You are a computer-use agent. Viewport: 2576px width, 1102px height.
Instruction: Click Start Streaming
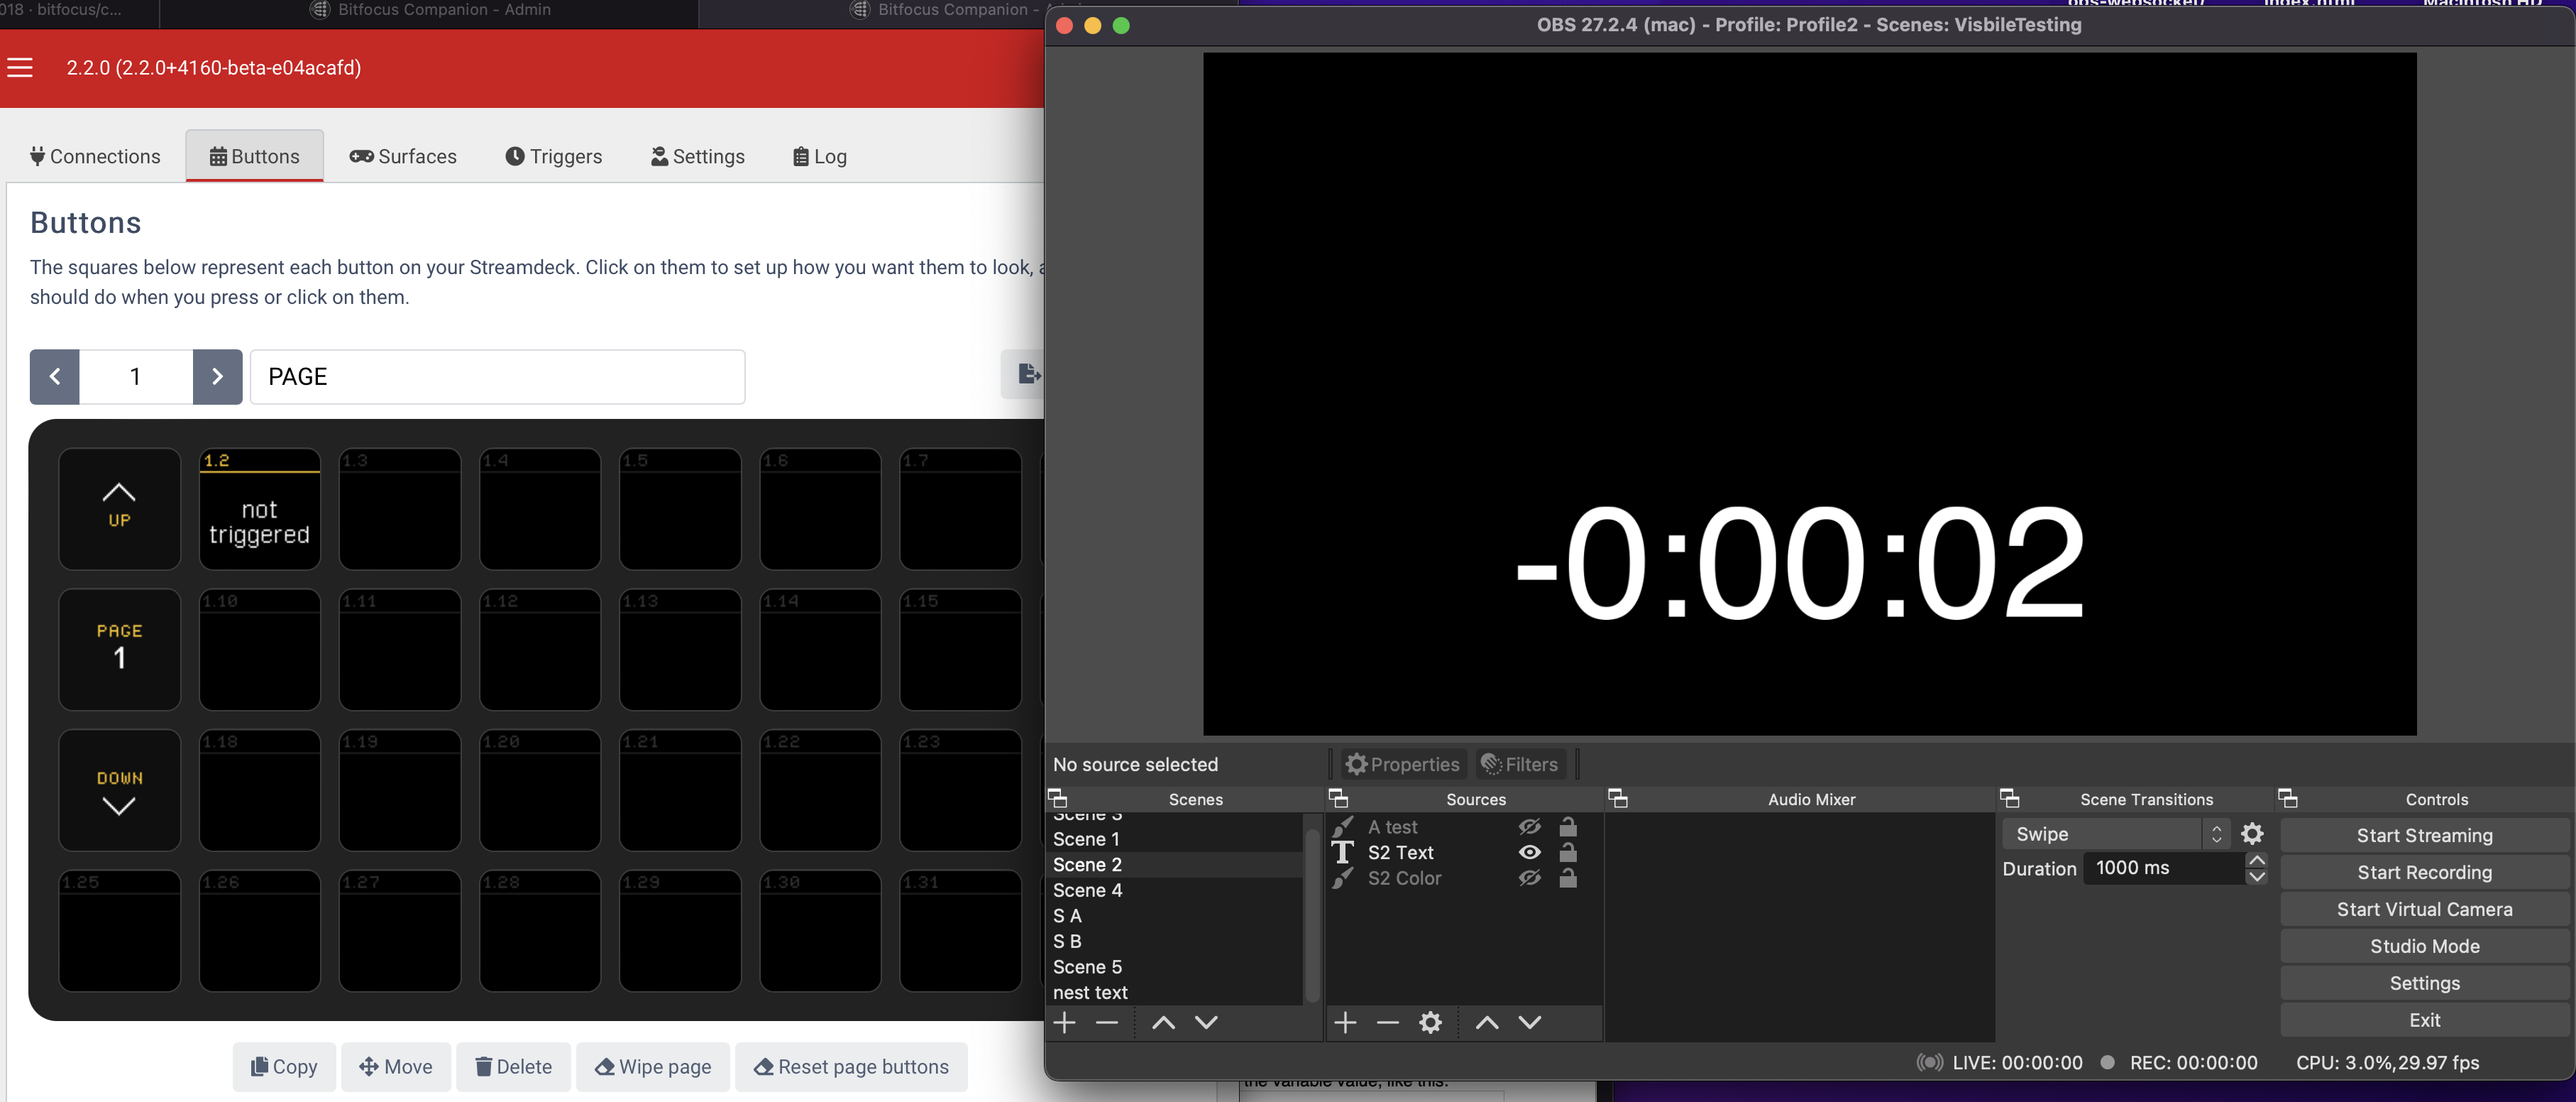coord(2424,835)
